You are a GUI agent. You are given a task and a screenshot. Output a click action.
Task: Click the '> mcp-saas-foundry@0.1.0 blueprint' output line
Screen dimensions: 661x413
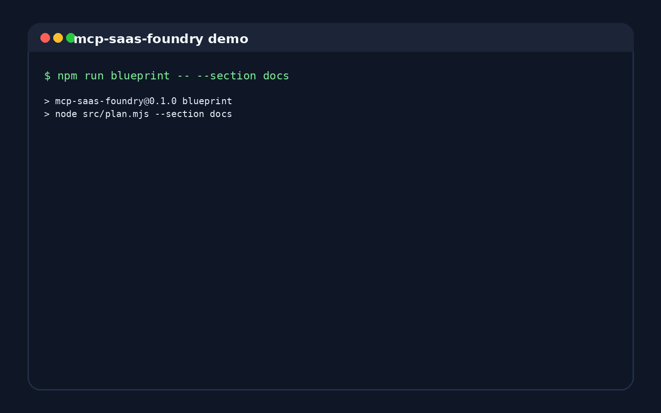[x=138, y=101]
